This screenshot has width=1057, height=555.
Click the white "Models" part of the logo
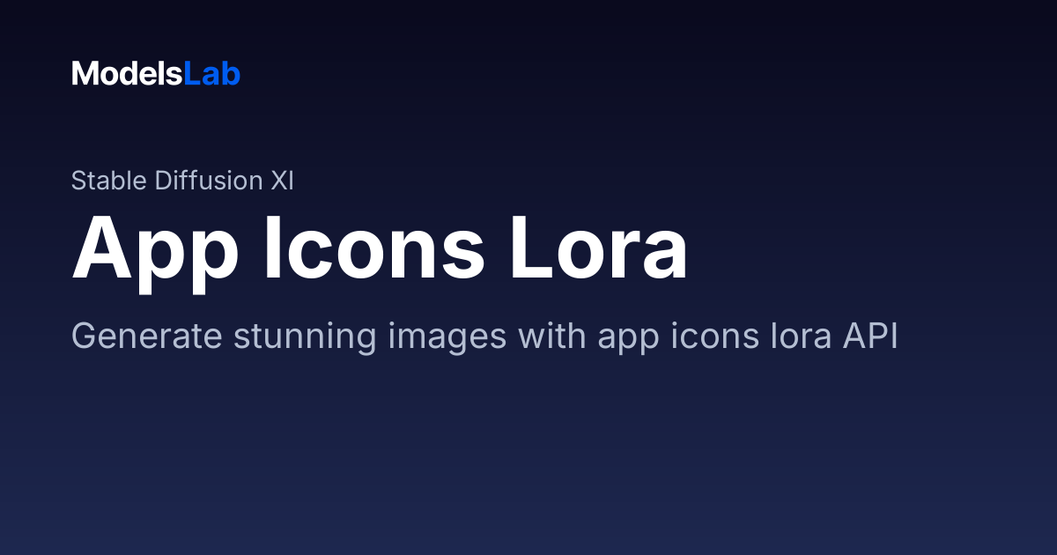127,74
